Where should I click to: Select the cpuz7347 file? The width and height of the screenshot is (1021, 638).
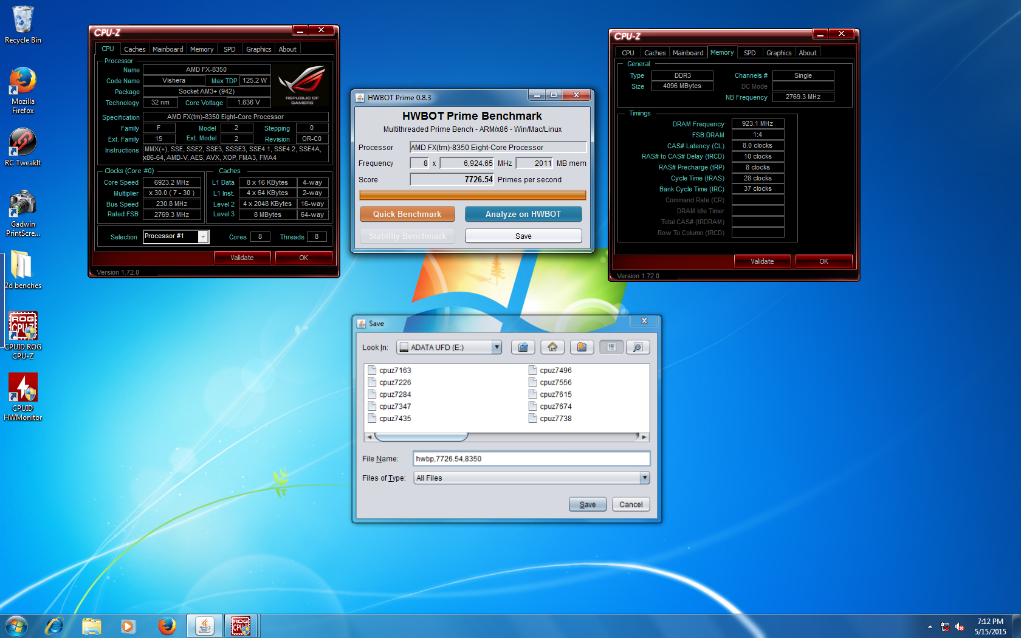[x=390, y=406]
